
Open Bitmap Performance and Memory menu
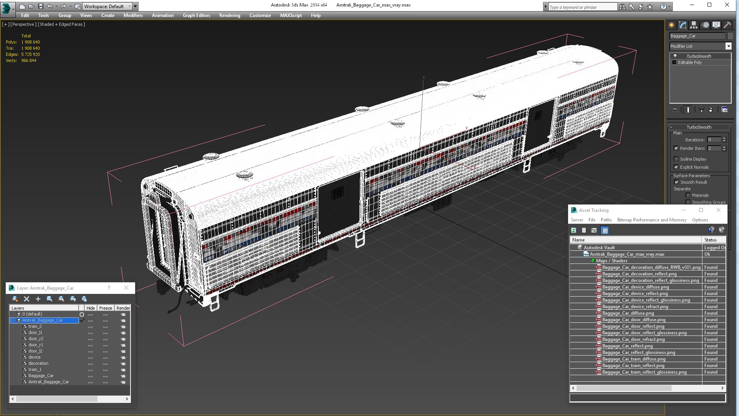pyautogui.click(x=652, y=220)
